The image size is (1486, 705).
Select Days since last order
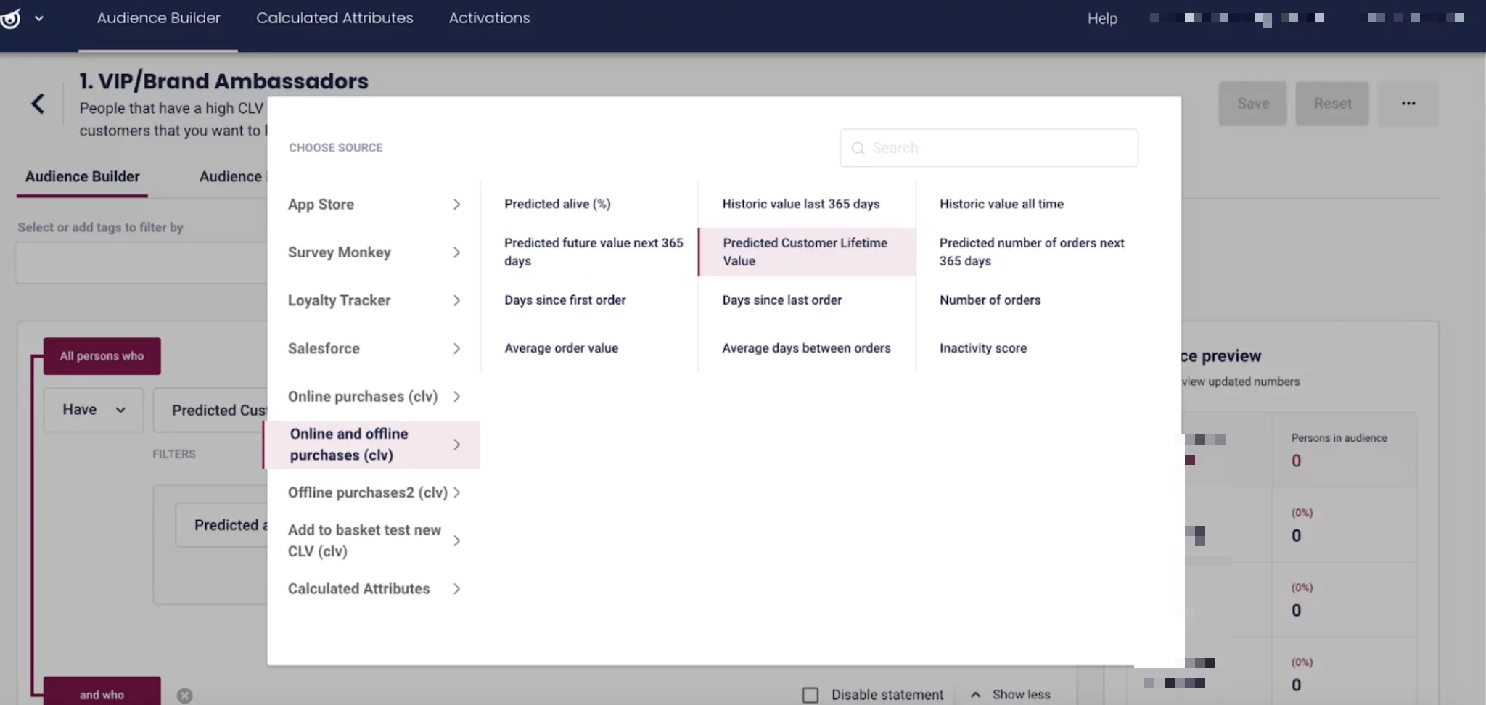(x=781, y=300)
